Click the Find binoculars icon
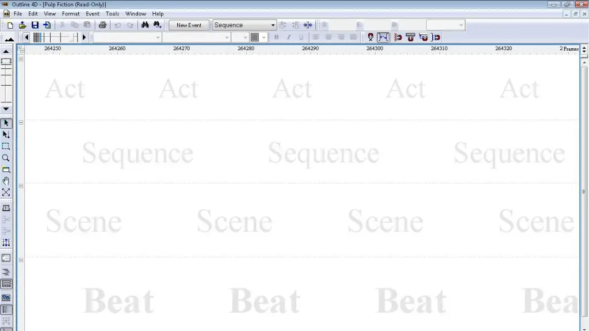The image size is (589, 331). 145,25
